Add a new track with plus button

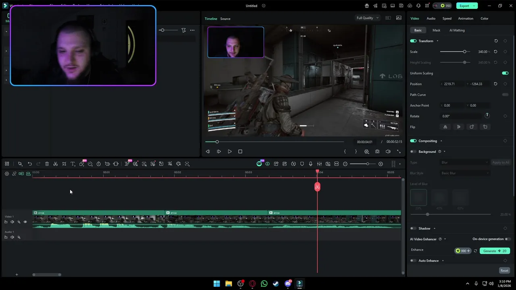click(x=17, y=275)
